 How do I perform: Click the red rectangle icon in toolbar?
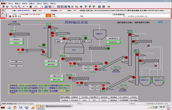81,7
